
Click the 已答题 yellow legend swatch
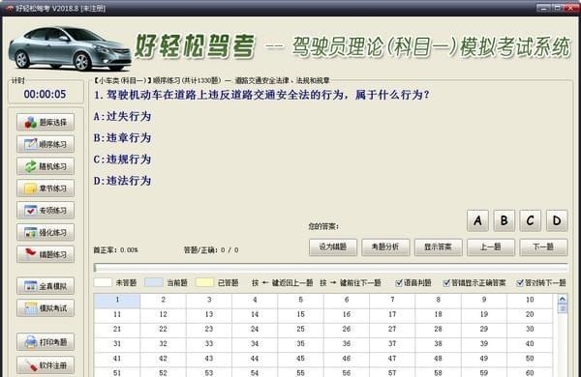click(x=204, y=282)
